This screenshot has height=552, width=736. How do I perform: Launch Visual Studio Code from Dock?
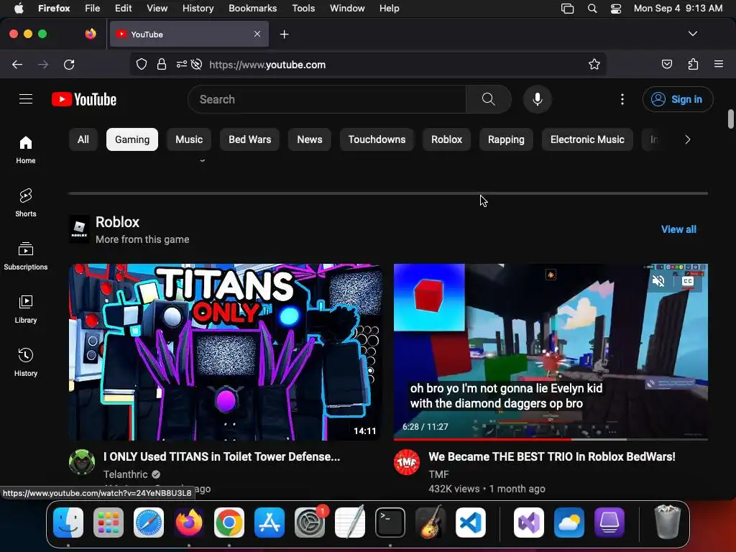[x=470, y=523]
